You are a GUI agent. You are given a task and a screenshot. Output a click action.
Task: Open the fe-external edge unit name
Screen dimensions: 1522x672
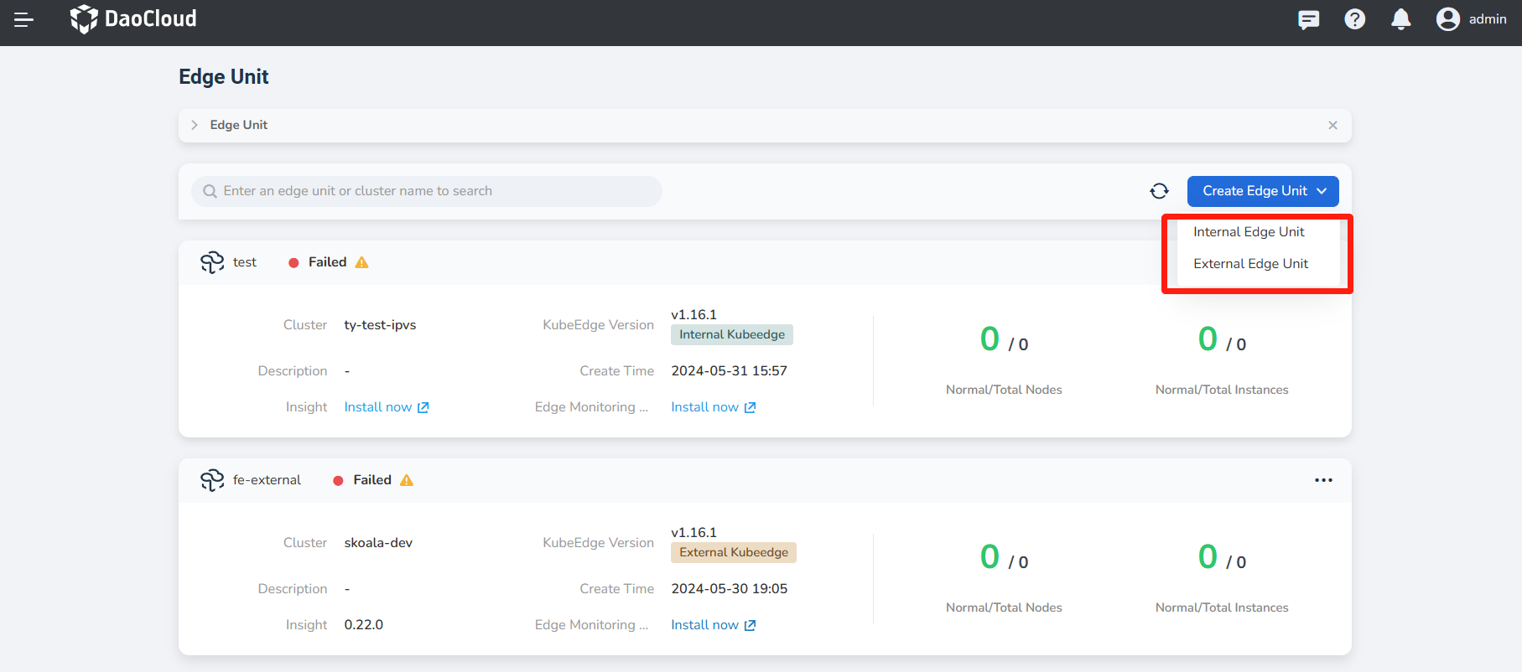[267, 480]
